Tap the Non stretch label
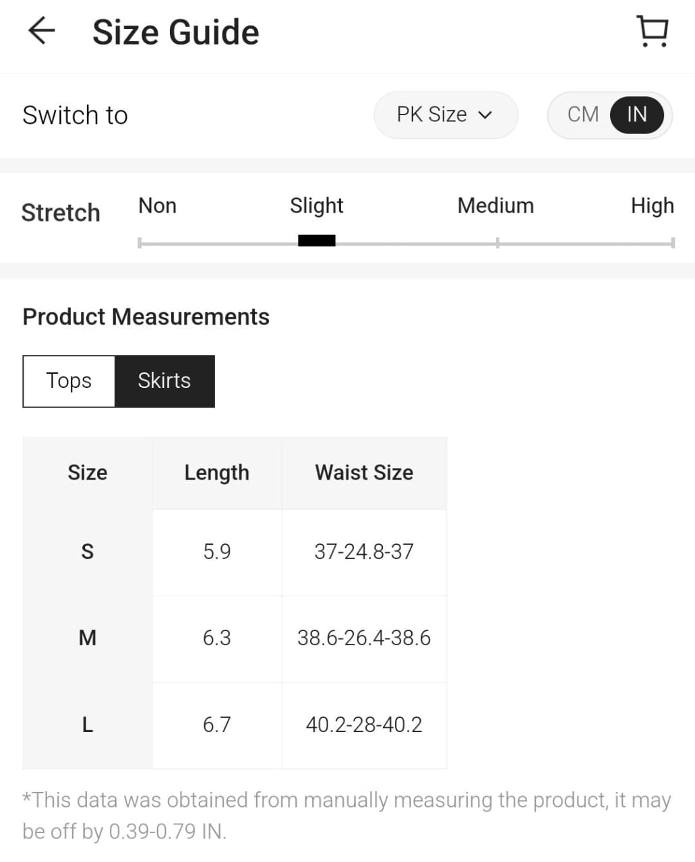The height and width of the screenshot is (862, 695). (157, 205)
